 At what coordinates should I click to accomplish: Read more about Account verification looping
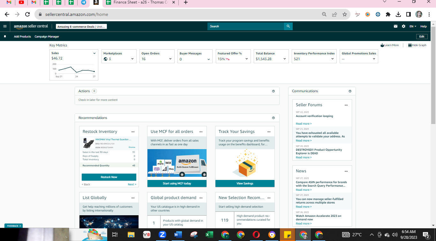point(304,124)
